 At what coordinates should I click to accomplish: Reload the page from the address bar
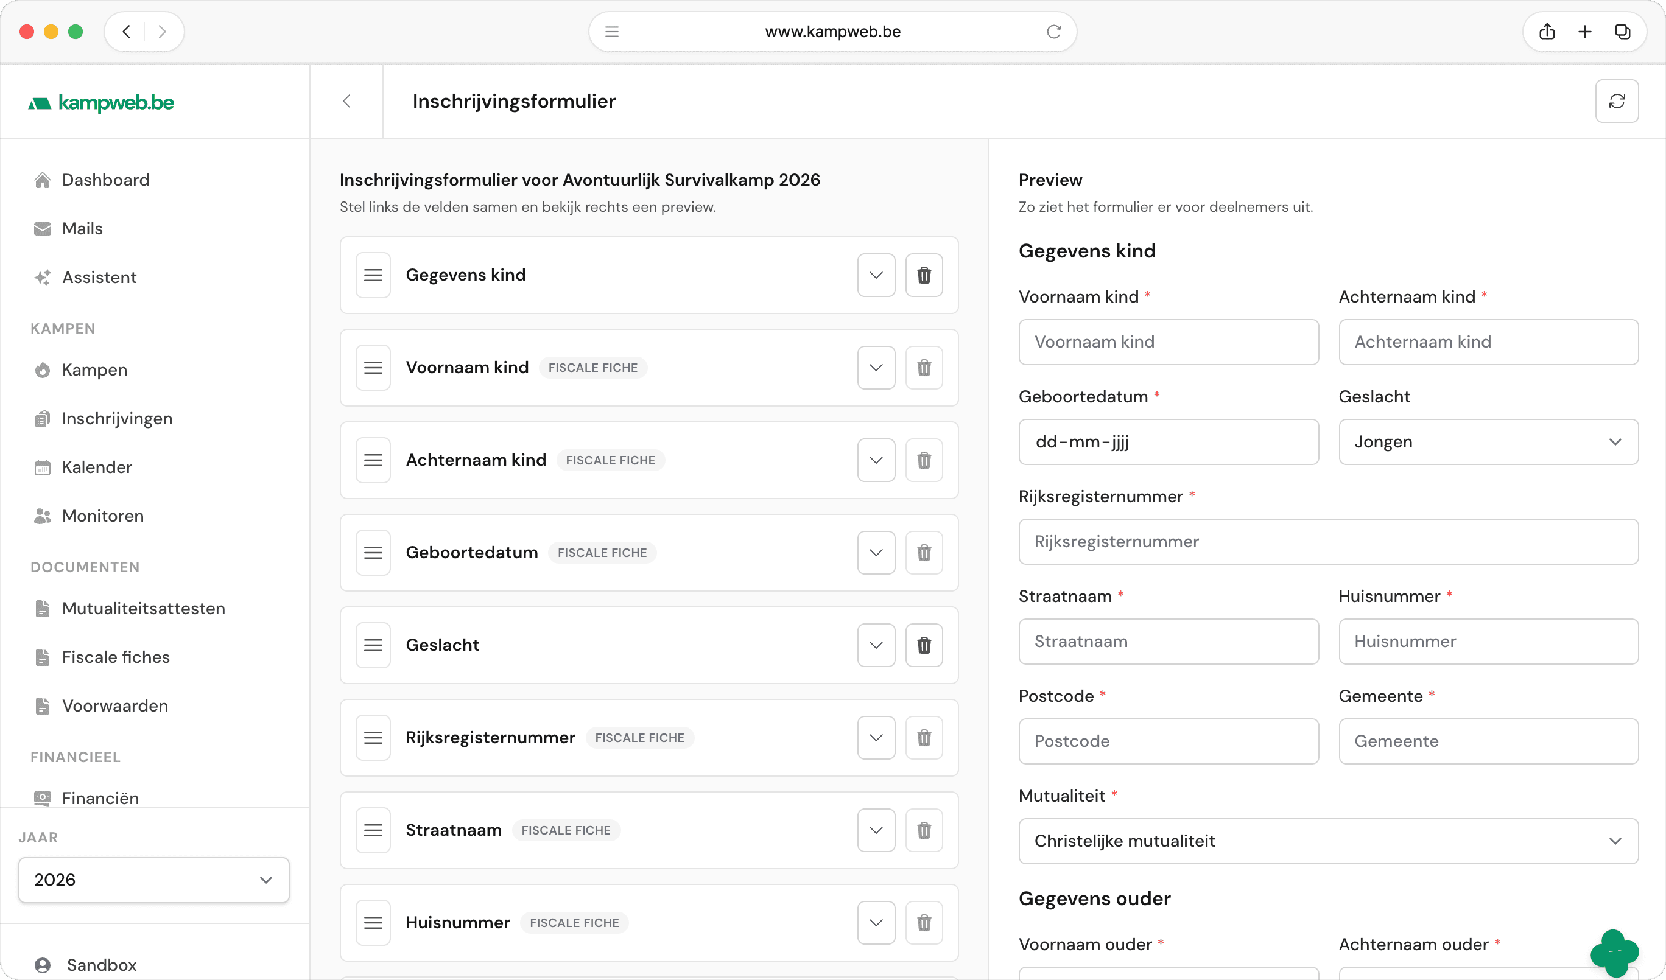coord(1053,32)
